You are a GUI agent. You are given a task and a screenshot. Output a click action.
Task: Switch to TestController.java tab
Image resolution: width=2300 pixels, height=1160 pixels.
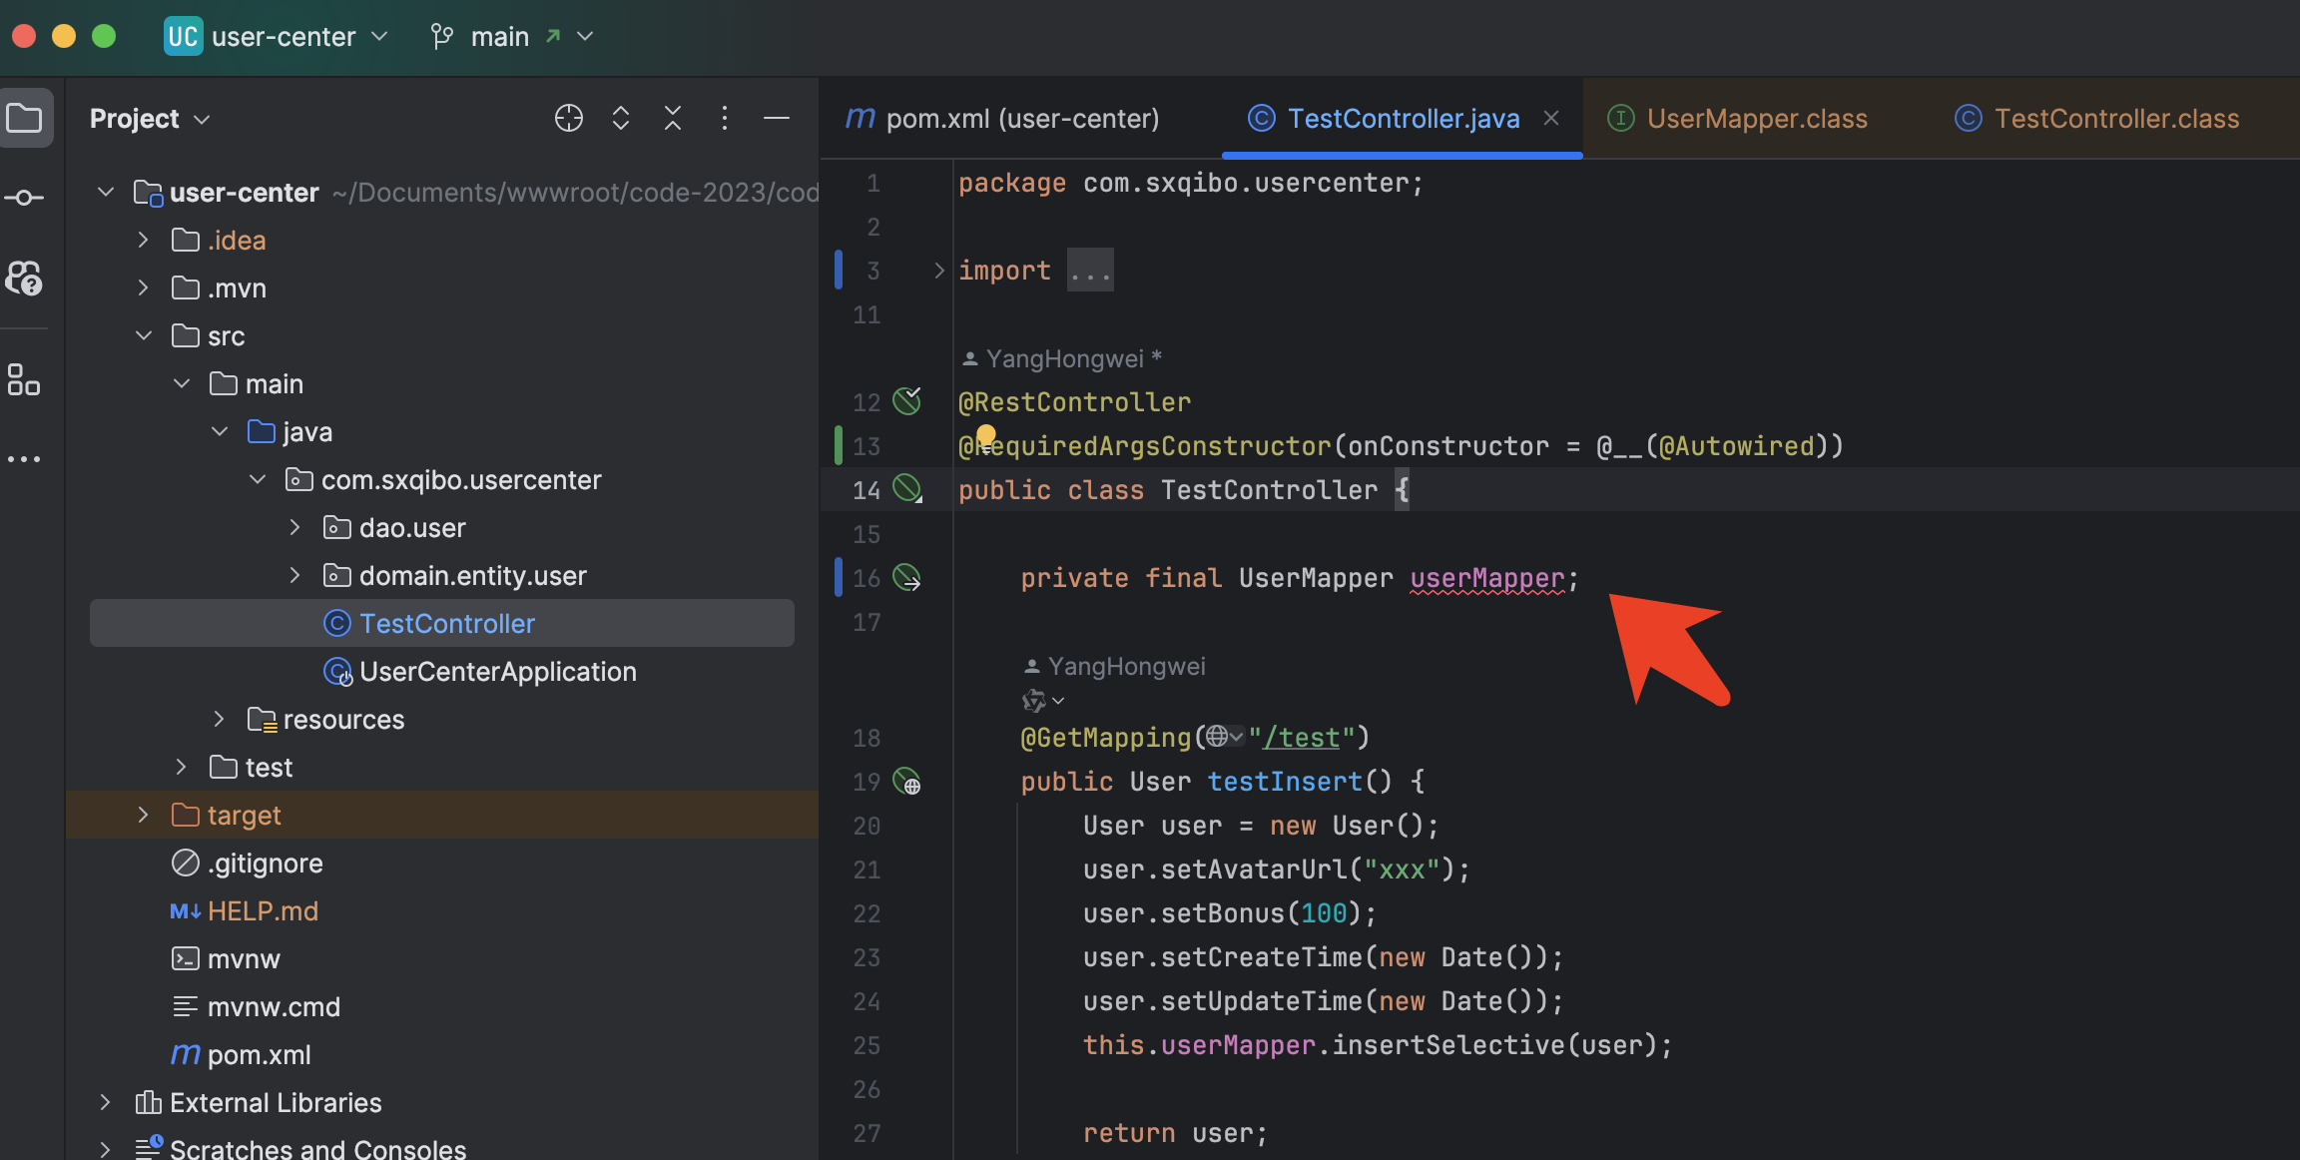[x=1403, y=119]
